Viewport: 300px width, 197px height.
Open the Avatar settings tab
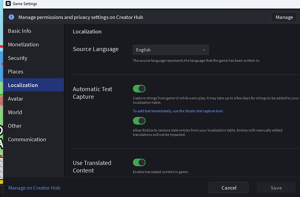point(16,99)
